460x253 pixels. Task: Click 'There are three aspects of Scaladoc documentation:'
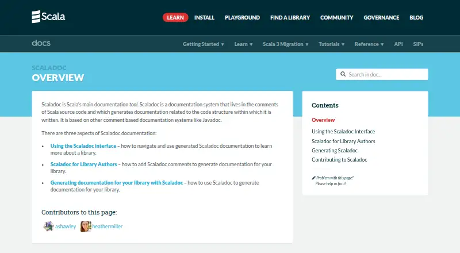click(x=99, y=133)
